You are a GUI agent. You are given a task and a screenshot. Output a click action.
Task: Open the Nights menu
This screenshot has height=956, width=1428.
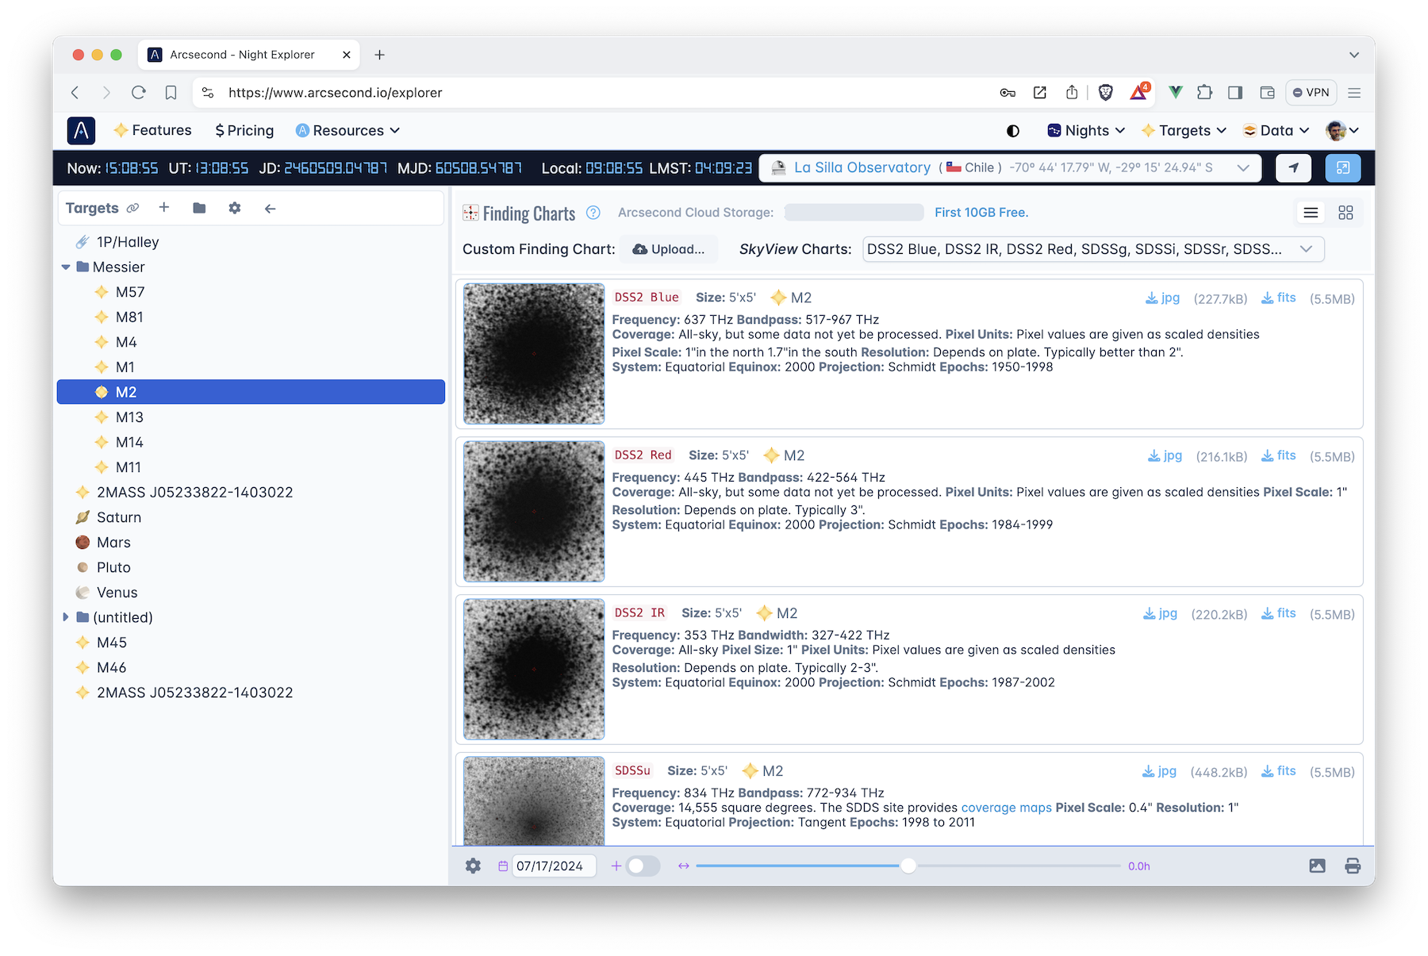(x=1086, y=131)
